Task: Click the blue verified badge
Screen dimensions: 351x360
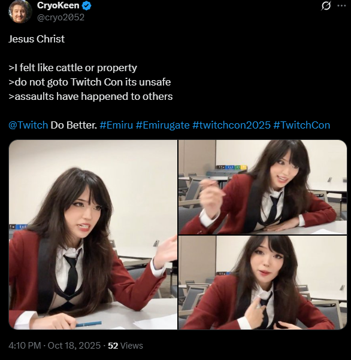Action: (x=87, y=6)
